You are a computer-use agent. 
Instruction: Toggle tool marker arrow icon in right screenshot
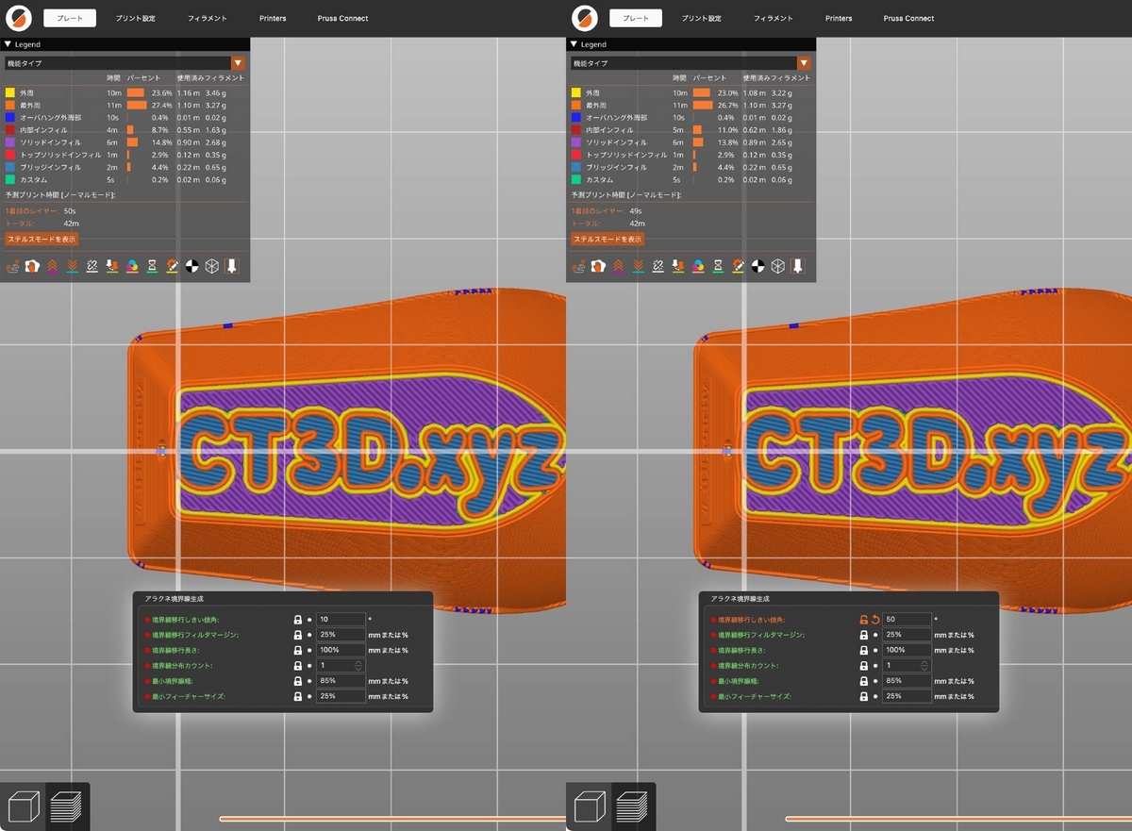point(797,266)
